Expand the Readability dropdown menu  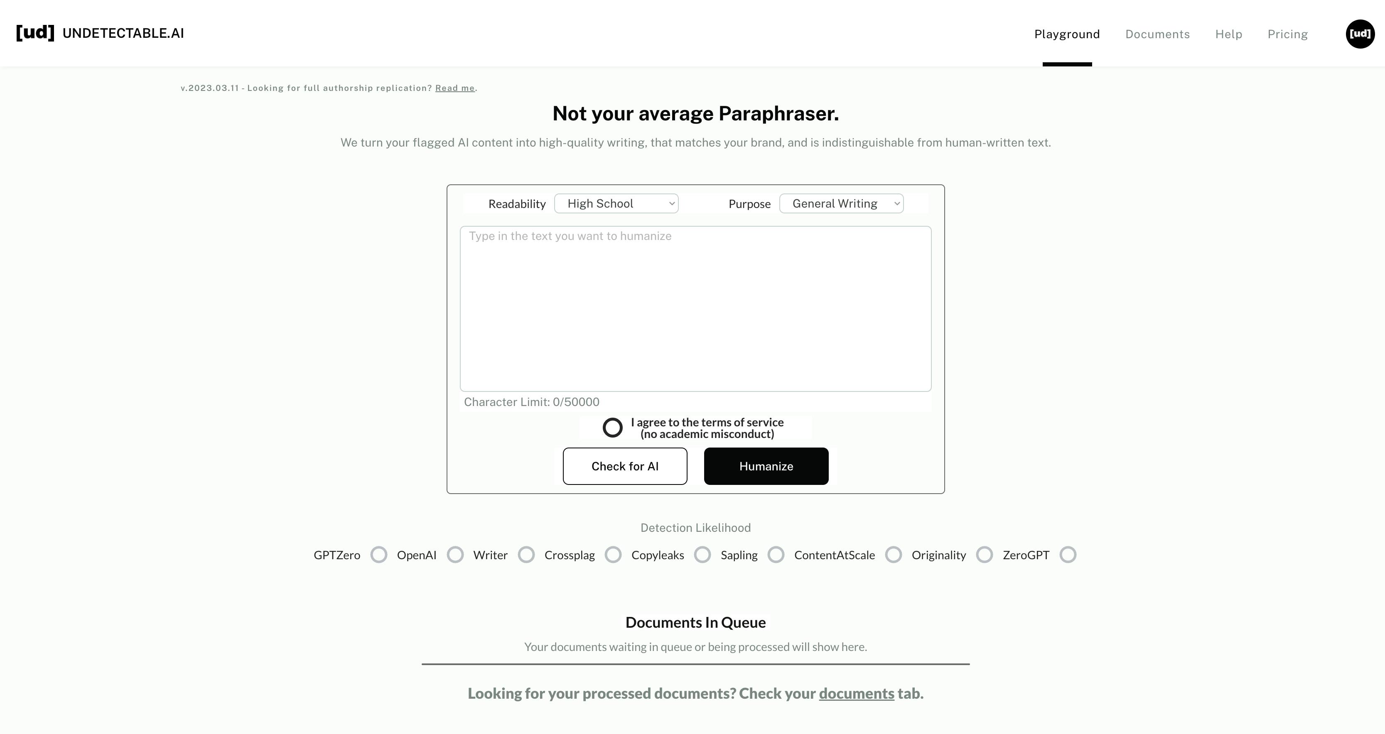pyautogui.click(x=616, y=203)
